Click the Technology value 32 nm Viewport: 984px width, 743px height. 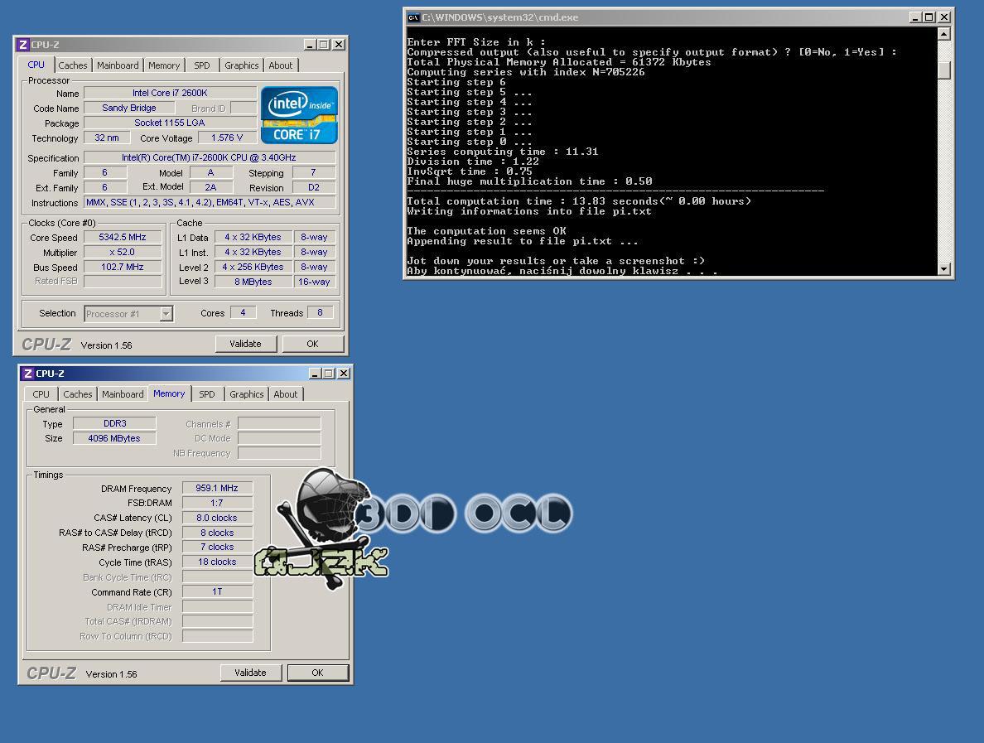click(107, 138)
